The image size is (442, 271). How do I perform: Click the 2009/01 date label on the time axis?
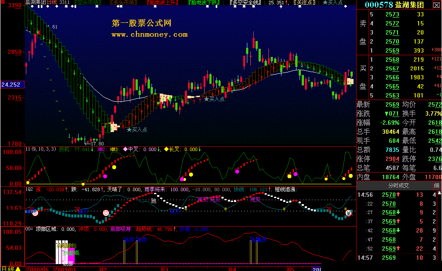coord(65,269)
